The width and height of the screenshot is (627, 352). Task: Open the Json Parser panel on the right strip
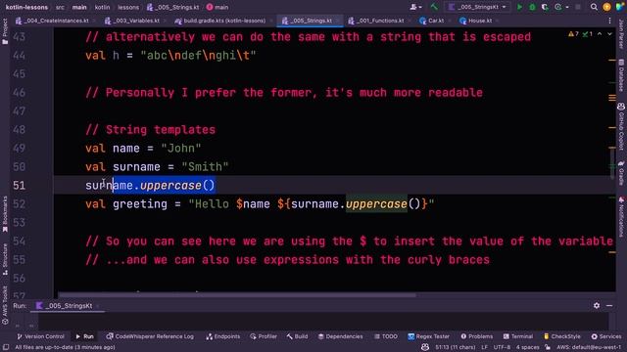[x=621, y=33]
